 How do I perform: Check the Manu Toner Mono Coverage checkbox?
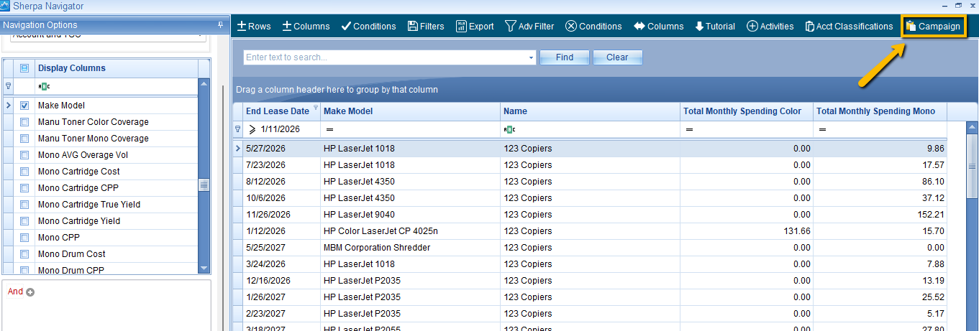point(24,139)
